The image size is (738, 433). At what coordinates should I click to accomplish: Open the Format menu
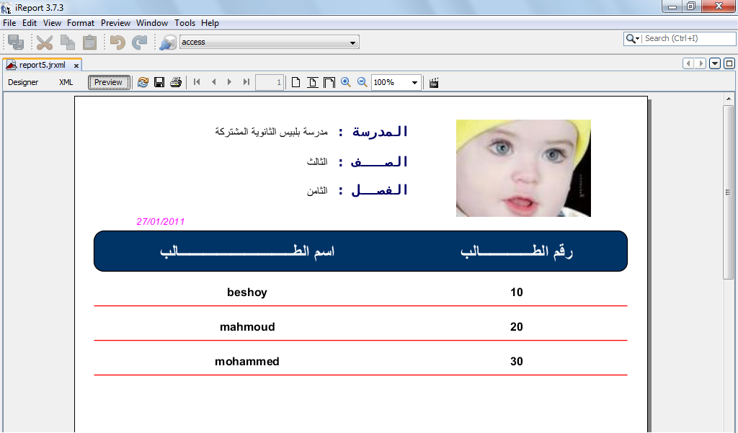(x=81, y=23)
